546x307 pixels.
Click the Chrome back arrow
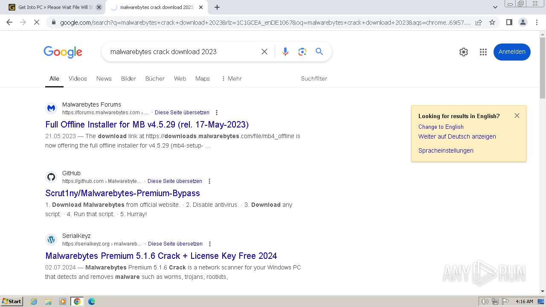click(9, 22)
